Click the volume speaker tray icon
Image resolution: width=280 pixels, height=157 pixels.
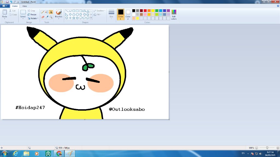[261, 154]
